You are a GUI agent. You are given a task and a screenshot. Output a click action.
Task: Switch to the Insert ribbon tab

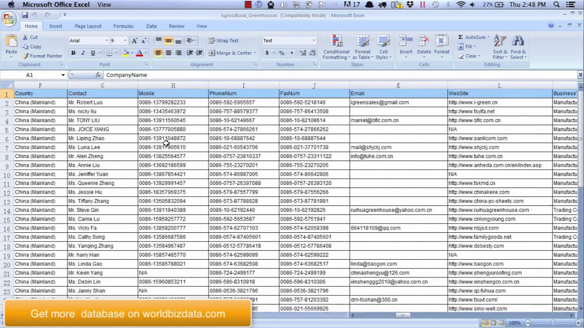point(56,26)
